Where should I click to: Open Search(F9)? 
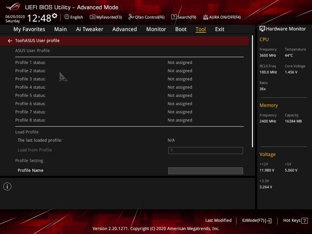click(x=187, y=17)
